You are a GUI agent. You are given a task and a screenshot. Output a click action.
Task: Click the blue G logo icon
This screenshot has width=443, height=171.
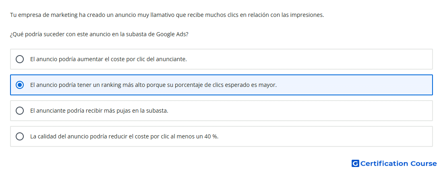[355, 163]
